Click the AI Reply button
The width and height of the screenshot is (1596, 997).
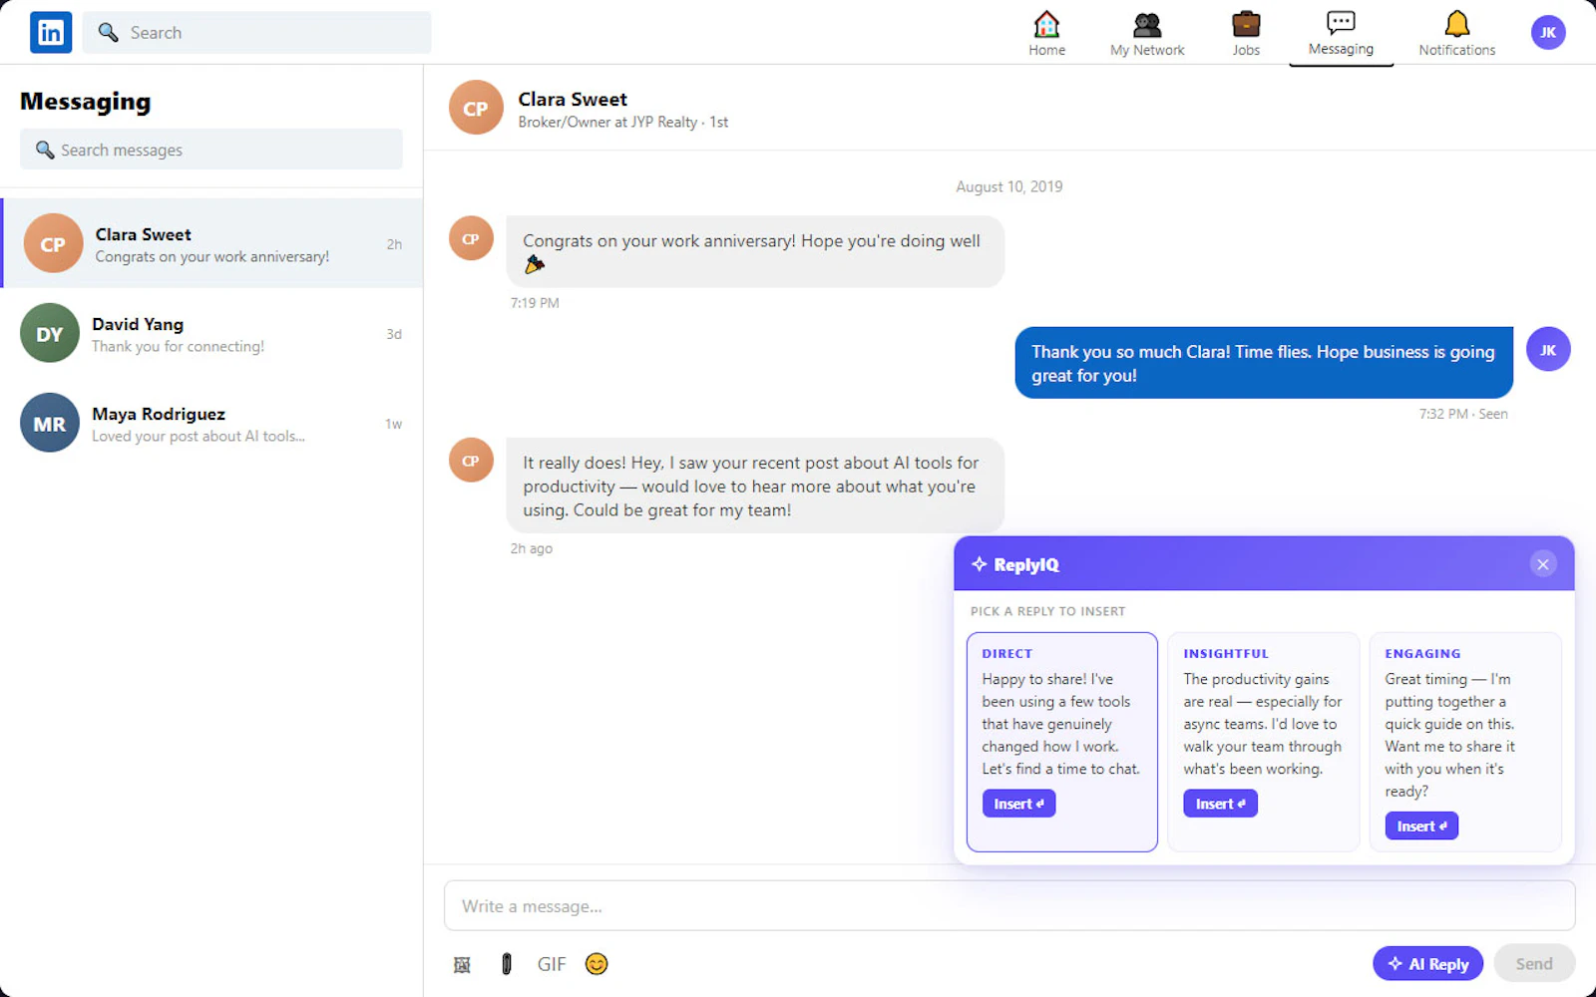(1427, 963)
